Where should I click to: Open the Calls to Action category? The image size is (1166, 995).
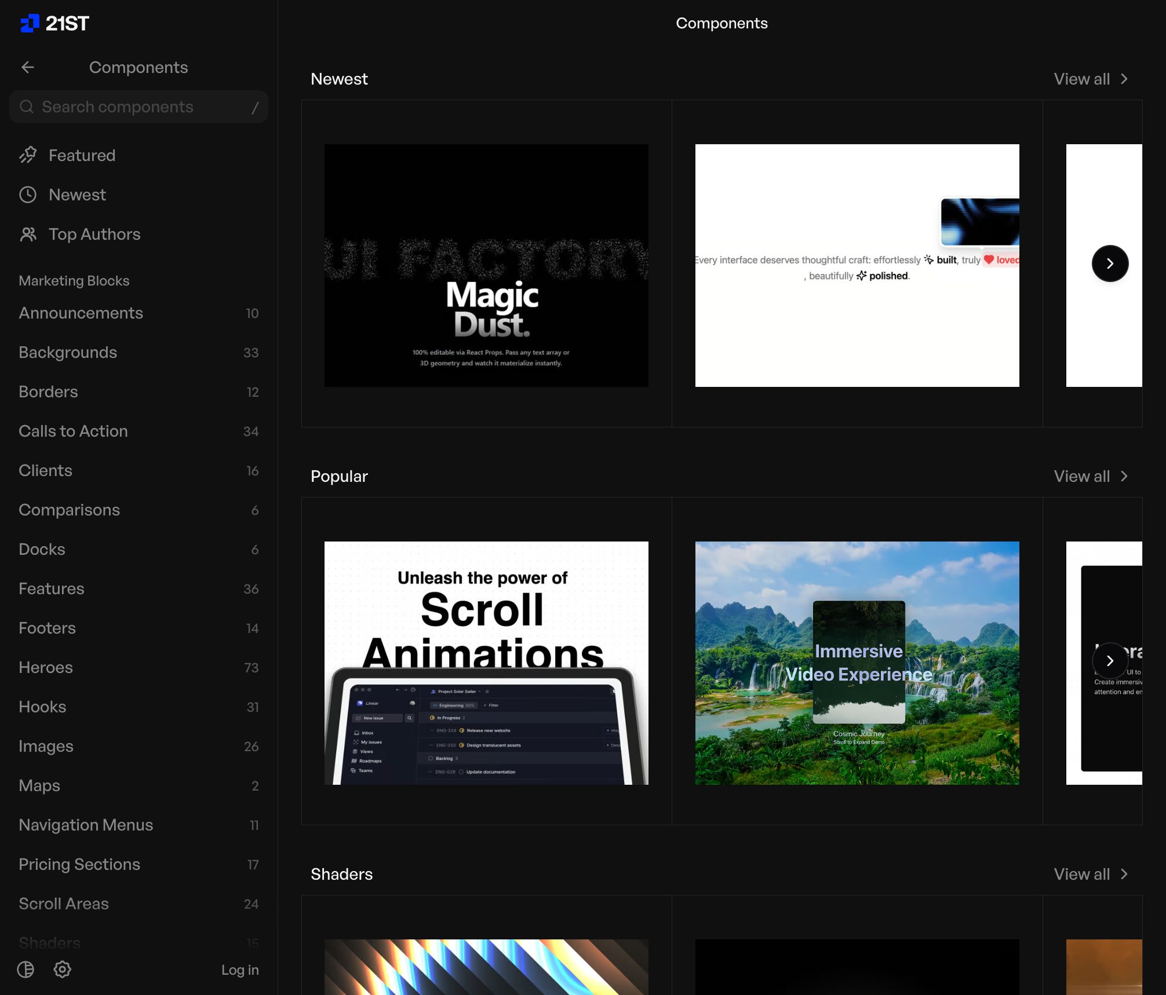[139, 431]
